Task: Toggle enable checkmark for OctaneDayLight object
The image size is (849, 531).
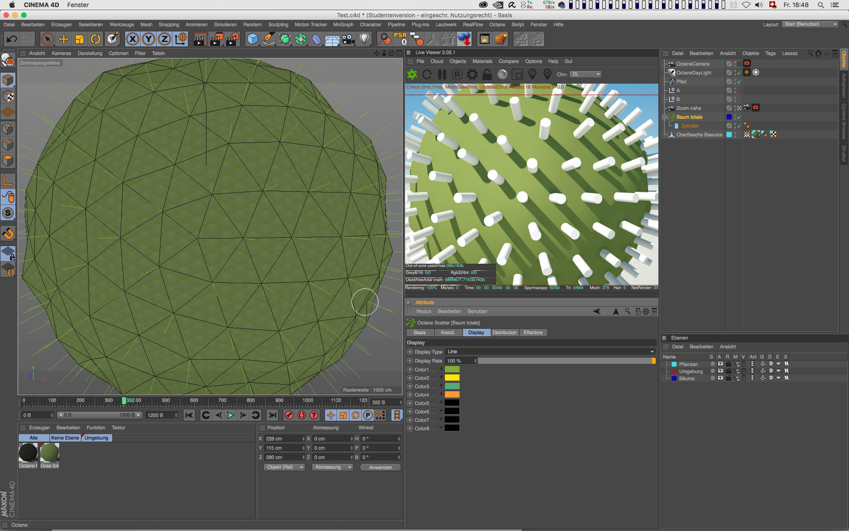Action: [x=739, y=73]
